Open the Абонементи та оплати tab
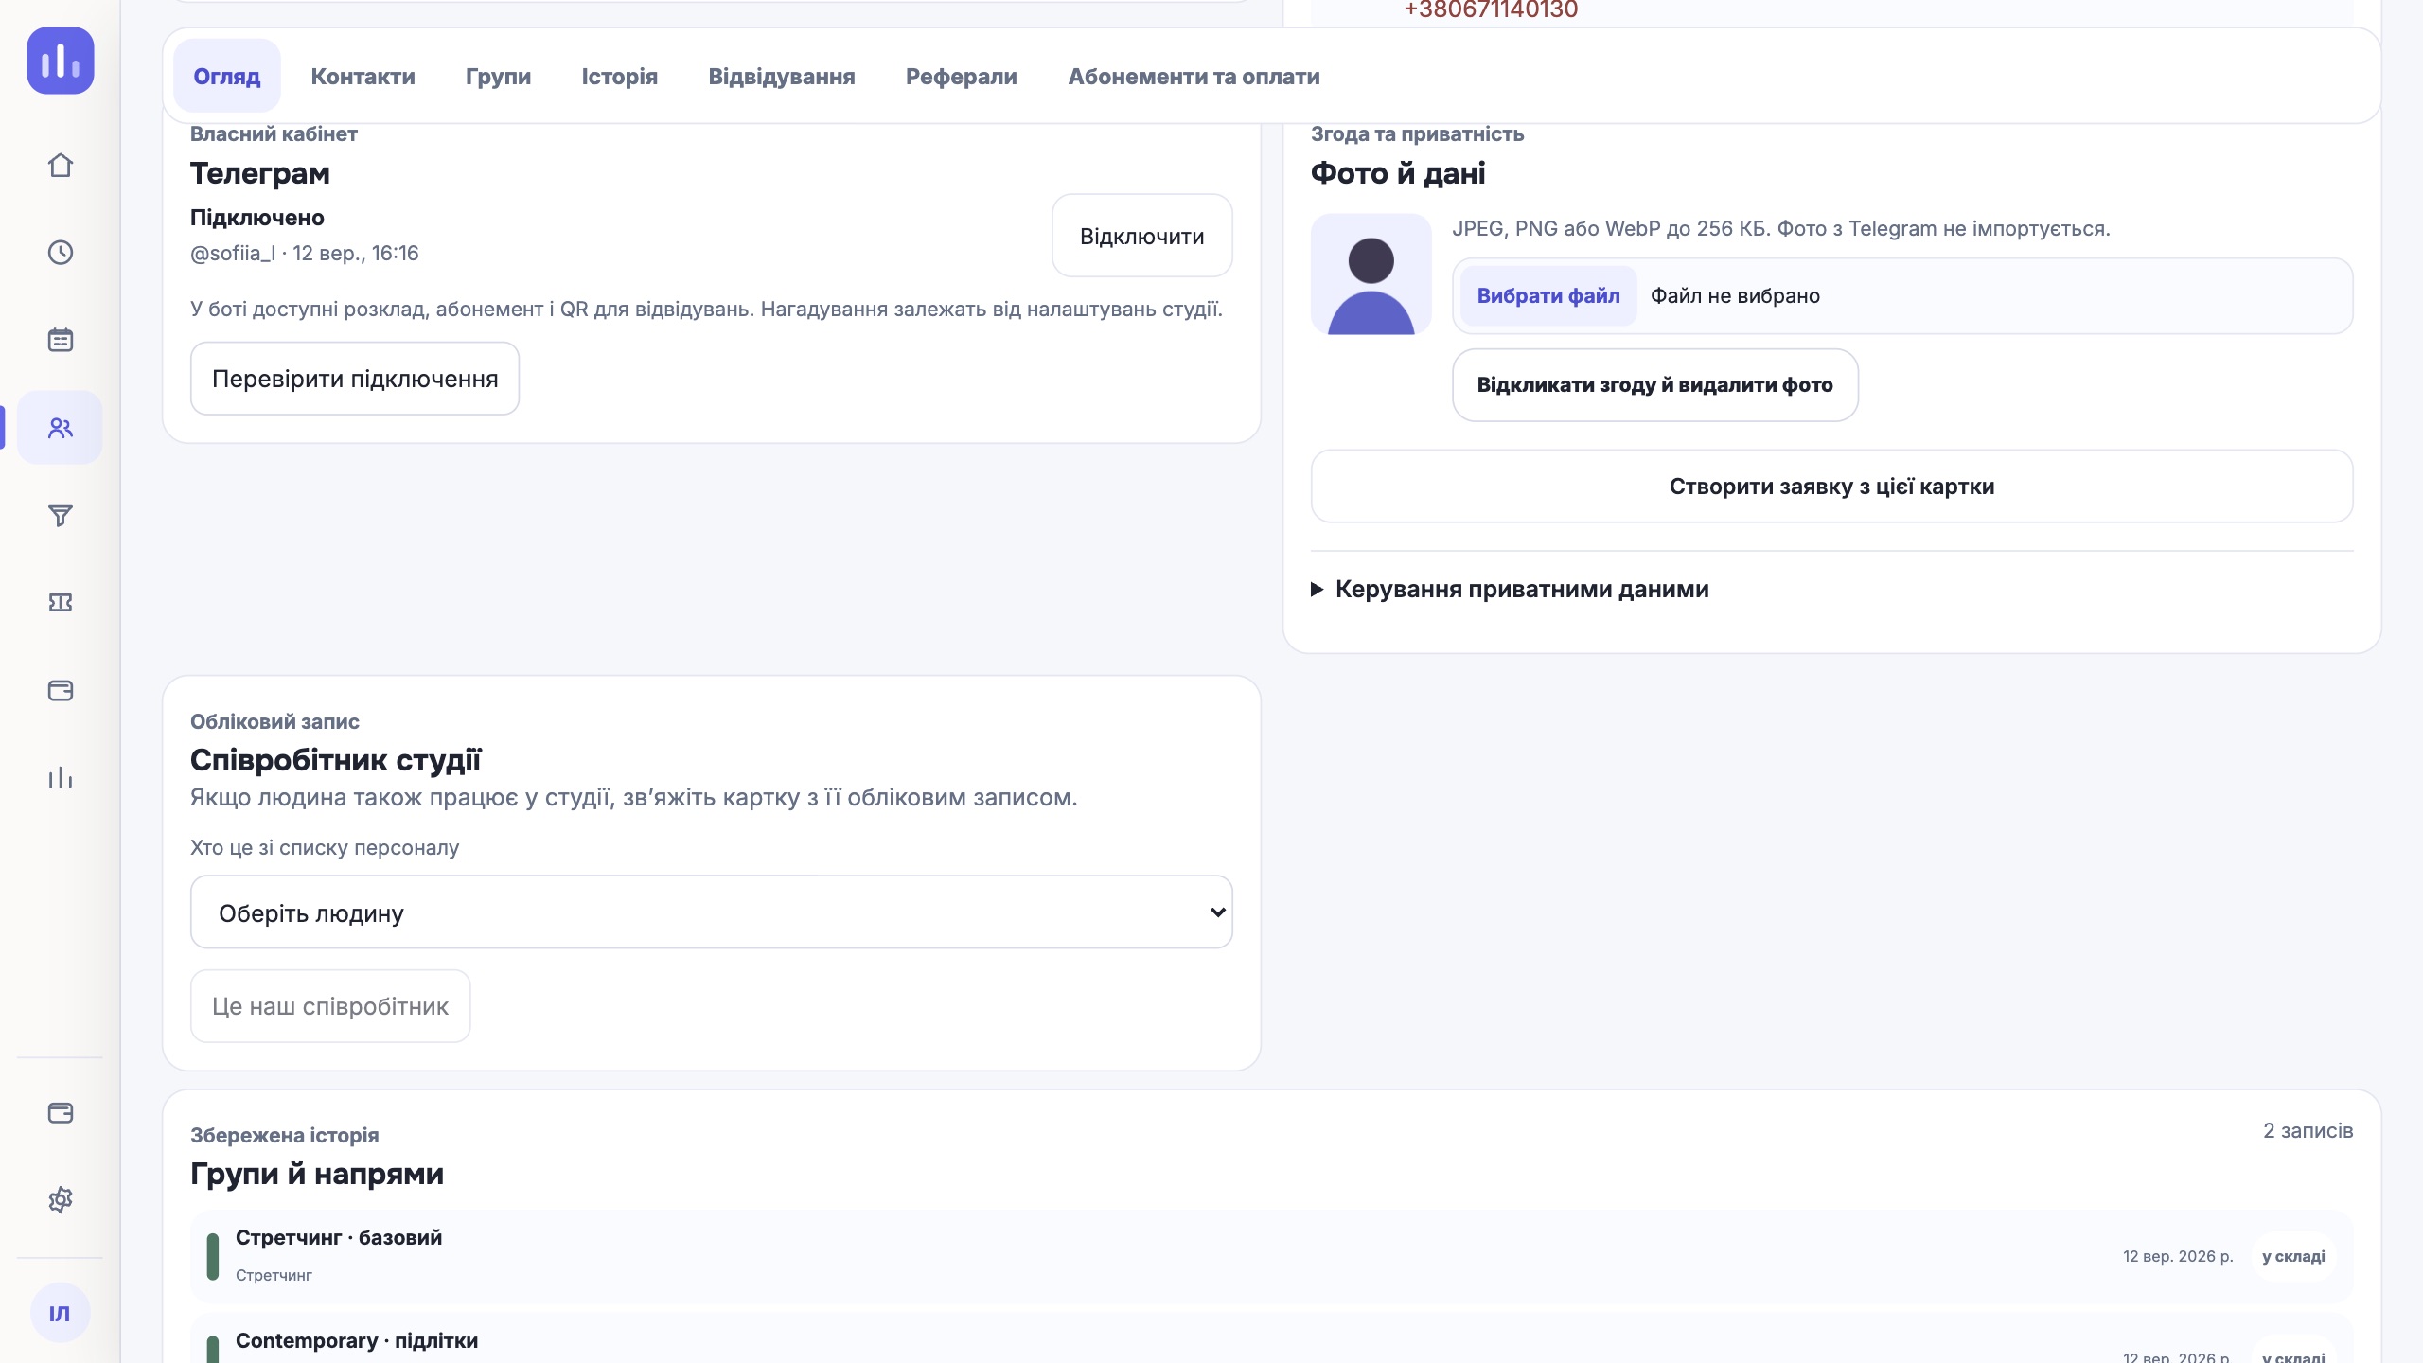The height and width of the screenshot is (1363, 2423). [x=1194, y=76]
